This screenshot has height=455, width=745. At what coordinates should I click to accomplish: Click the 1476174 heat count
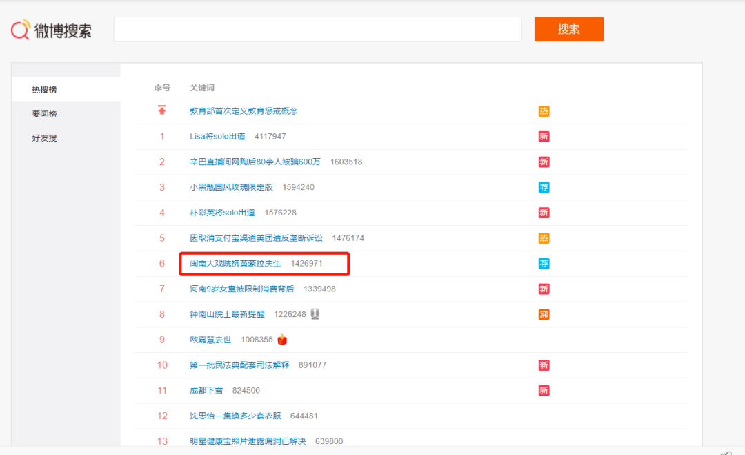(x=348, y=238)
